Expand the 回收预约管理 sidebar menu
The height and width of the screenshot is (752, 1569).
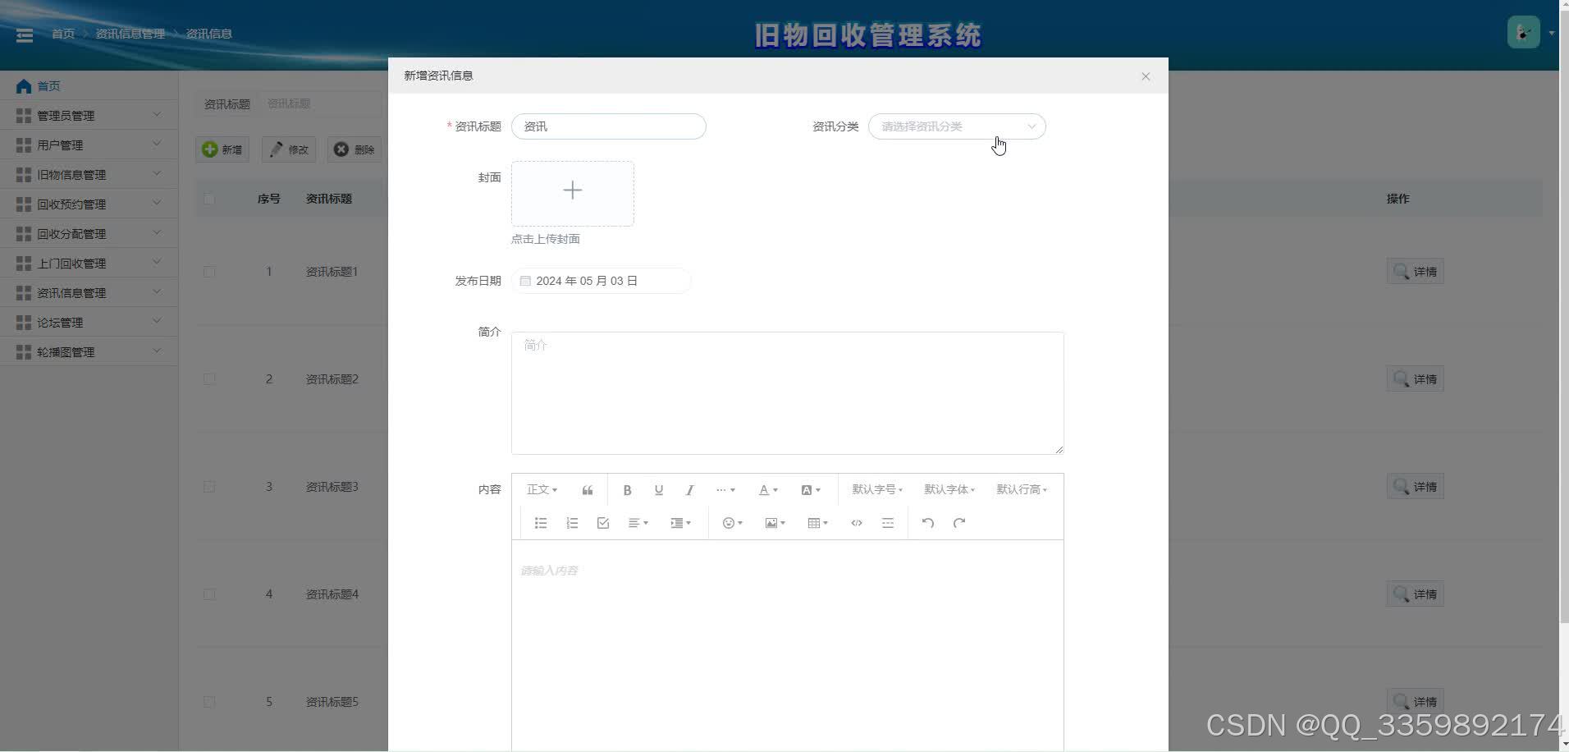89,204
